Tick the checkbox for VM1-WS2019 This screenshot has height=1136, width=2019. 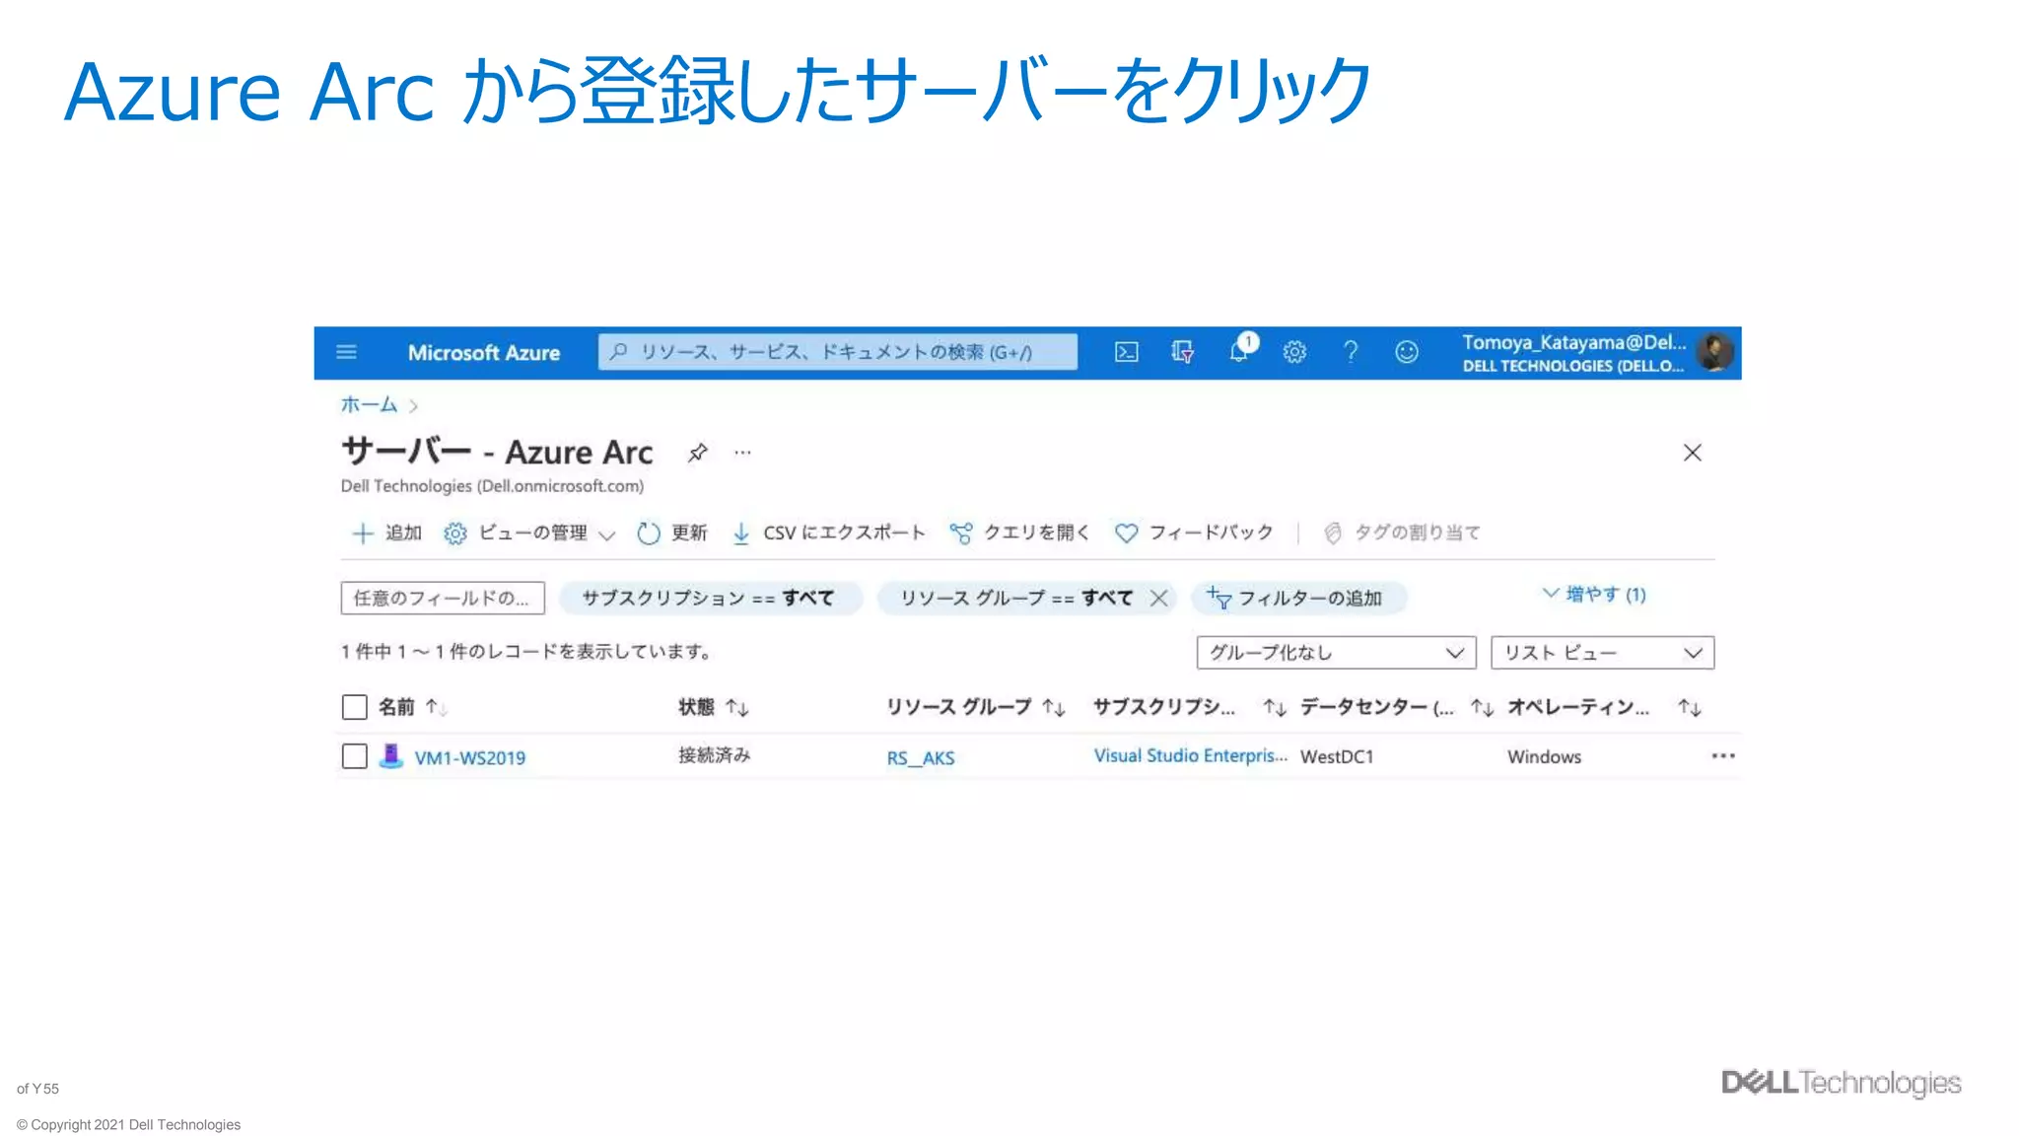coord(354,756)
